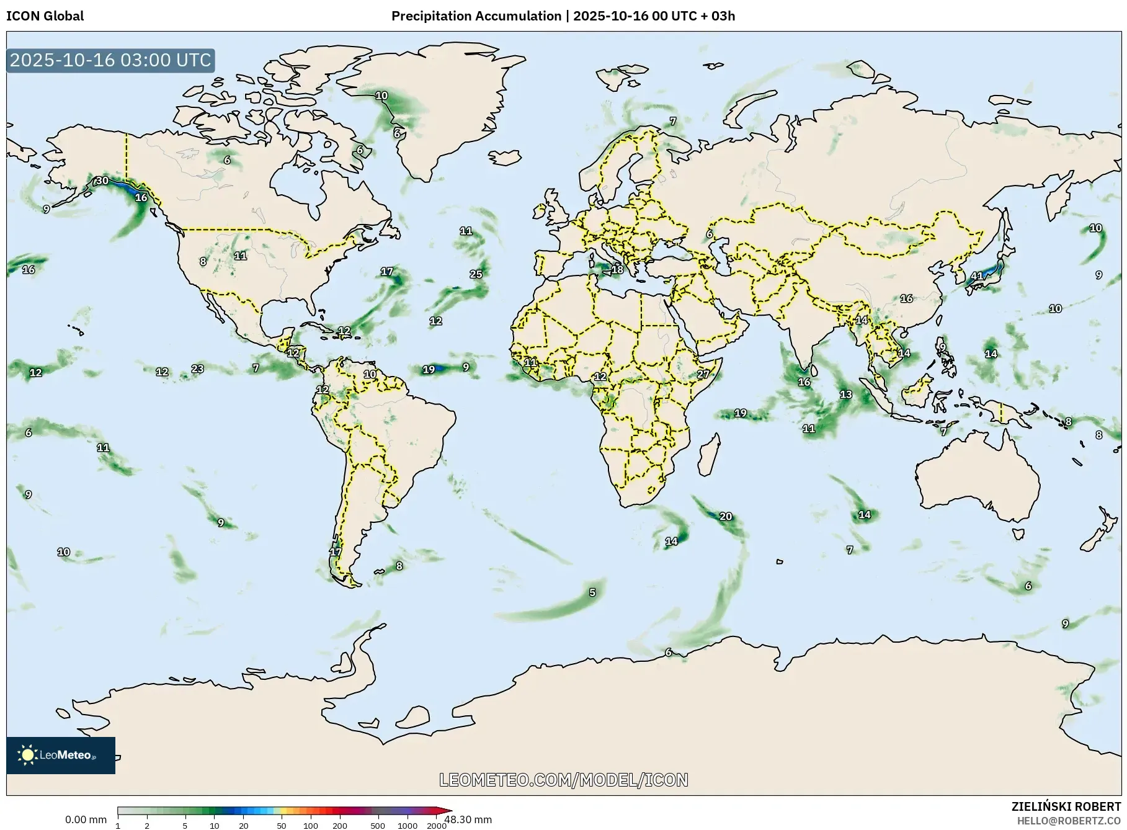Click the 27 precipitation marker in East Africa
Screen dimensions: 1127x830
click(703, 374)
